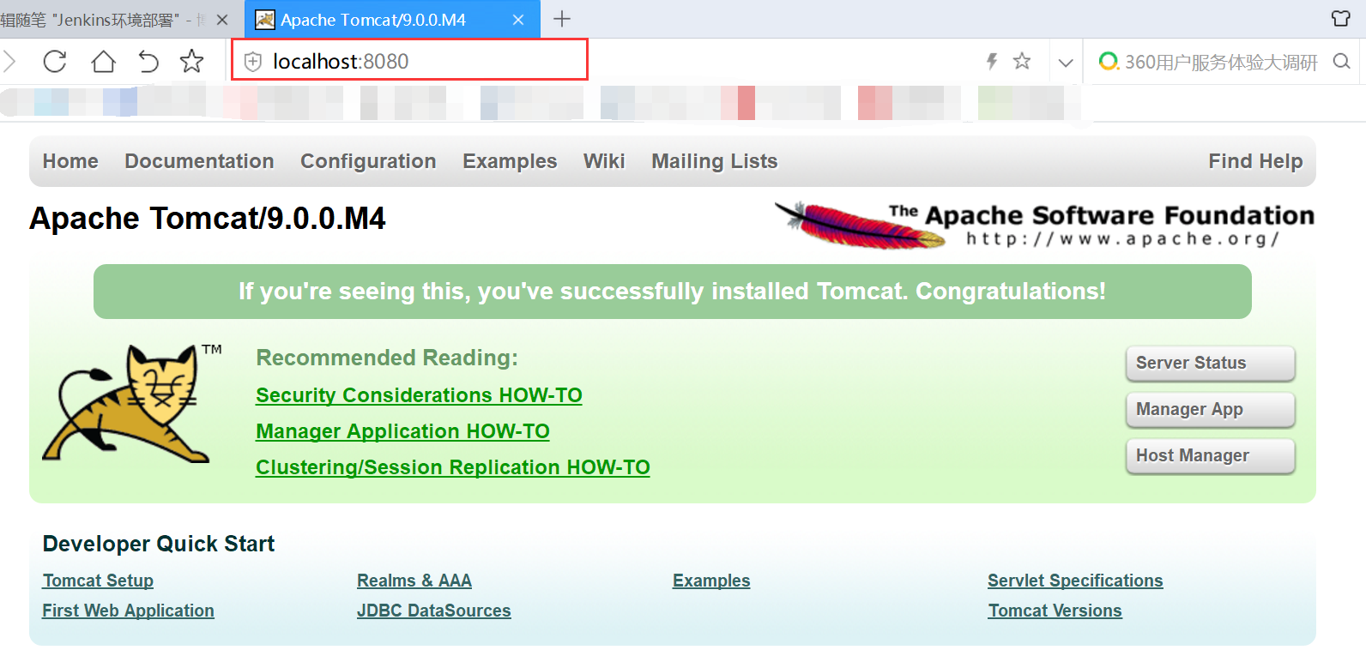
Task: Click the Apache Tomcat/9.0.0.M4 heading
Action: point(208,219)
